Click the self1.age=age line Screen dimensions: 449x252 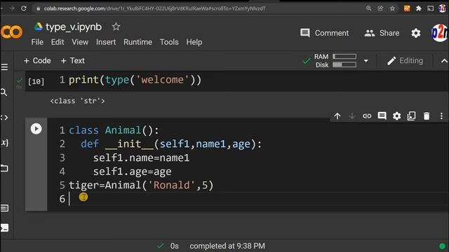point(133,171)
